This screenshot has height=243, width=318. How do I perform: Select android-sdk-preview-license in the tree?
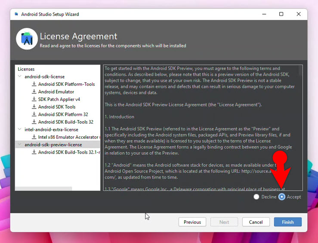click(x=53, y=145)
